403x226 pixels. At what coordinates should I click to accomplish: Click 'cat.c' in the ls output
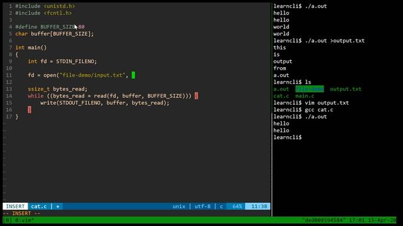(x=281, y=96)
